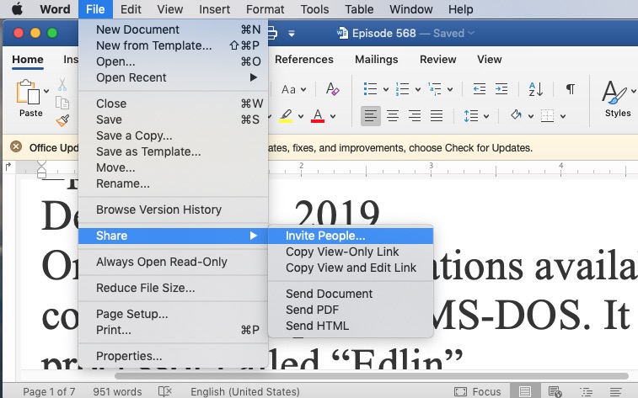Choose Browse Version History

[x=173, y=210]
